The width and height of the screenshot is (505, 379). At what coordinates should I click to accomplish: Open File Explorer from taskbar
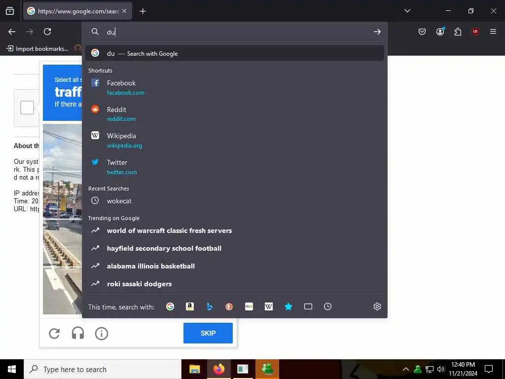coord(194,369)
